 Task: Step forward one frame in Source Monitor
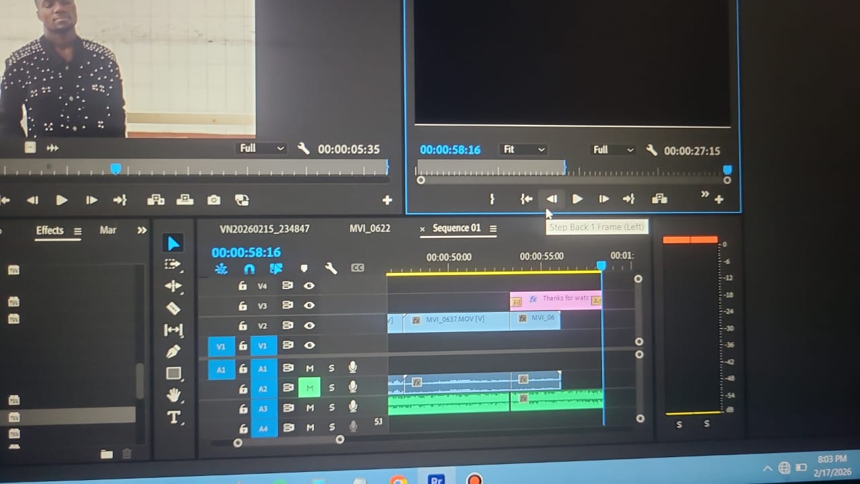pyautogui.click(x=91, y=200)
